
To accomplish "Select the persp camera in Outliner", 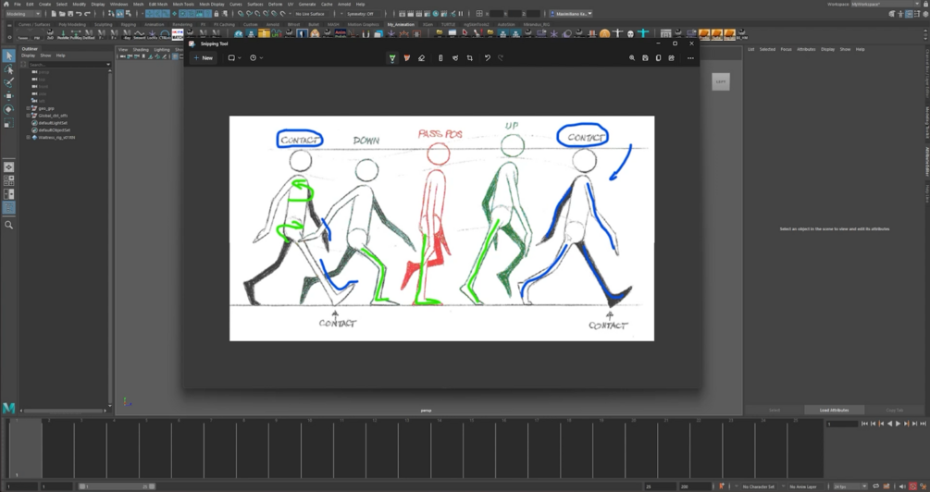I will click(43, 72).
